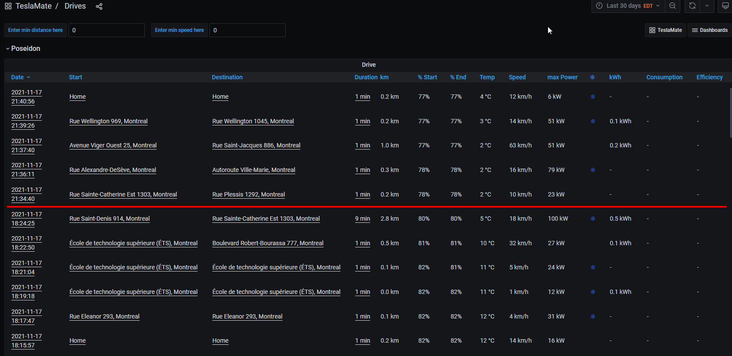Sort by the Duration column header
The height and width of the screenshot is (356, 732).
pyautogui.click(x=366, y=77)
